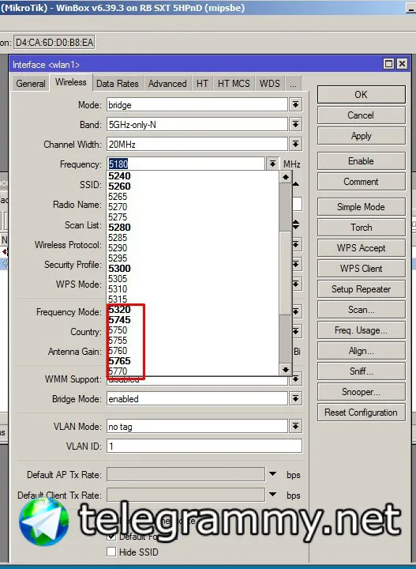Expand the Default AP Tx Rate field
Screen dimensions: 416x569
point(272,474)
